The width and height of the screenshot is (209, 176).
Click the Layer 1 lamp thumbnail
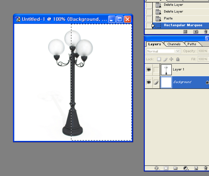166,70
